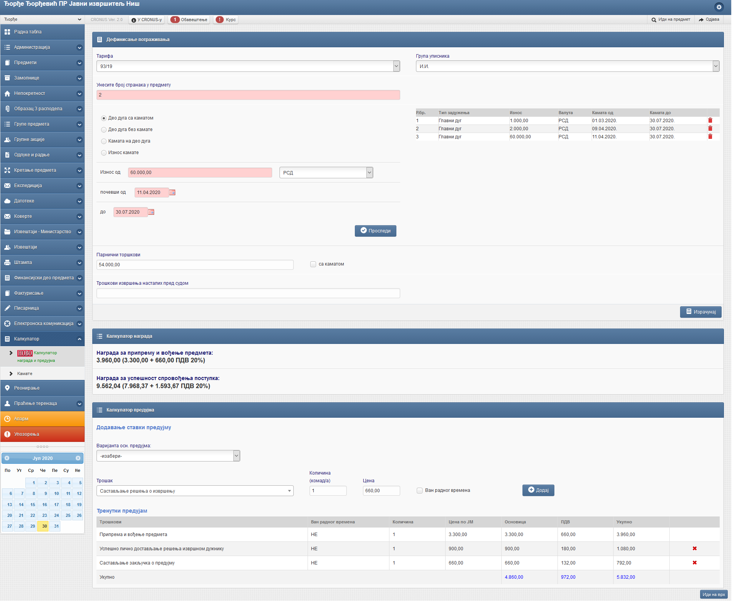Go to next month in calendar widget
732x601 pixels.
pos(78,458)
